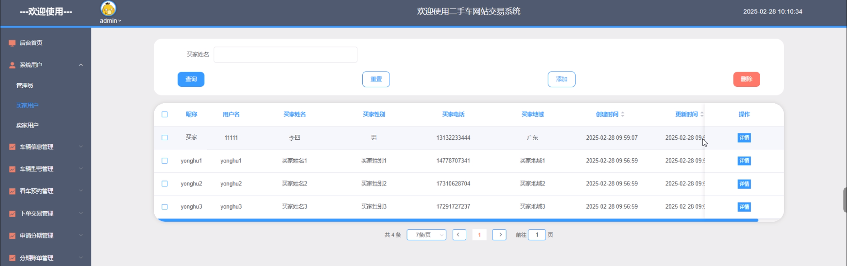
Task: Check the yonghu2 row checkbox
Action: (x=165, y=184)
